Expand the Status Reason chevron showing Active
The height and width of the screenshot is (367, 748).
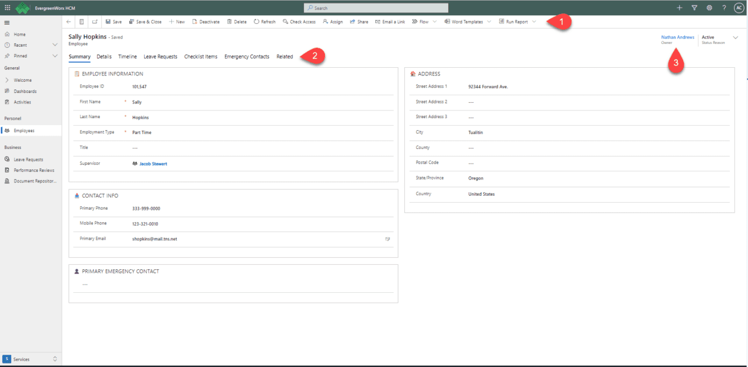tap(737, 37)
